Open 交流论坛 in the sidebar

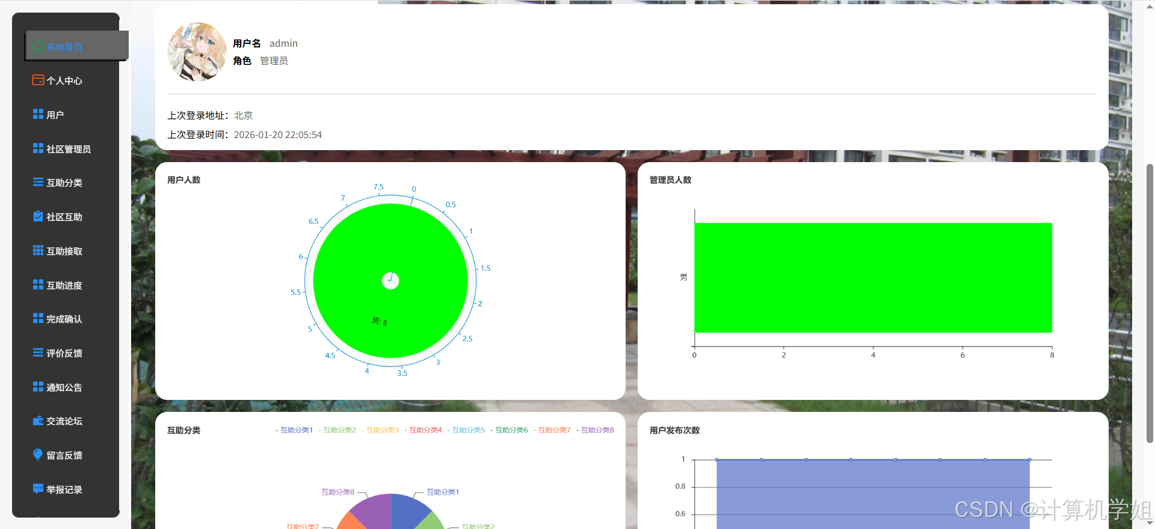(66, 421)
